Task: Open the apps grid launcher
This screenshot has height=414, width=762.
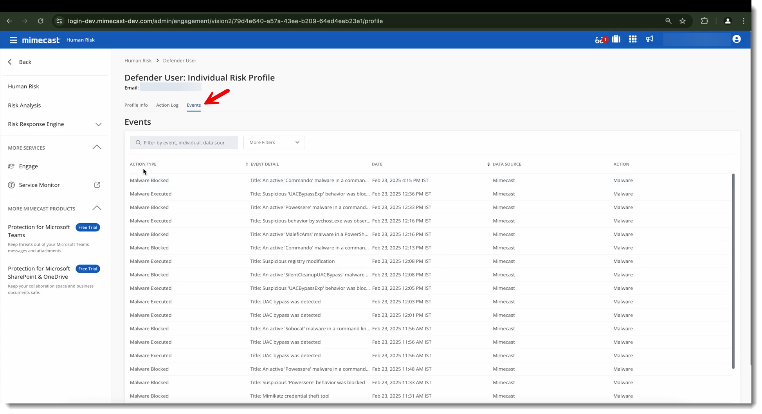Action: [x=632, y=39]
